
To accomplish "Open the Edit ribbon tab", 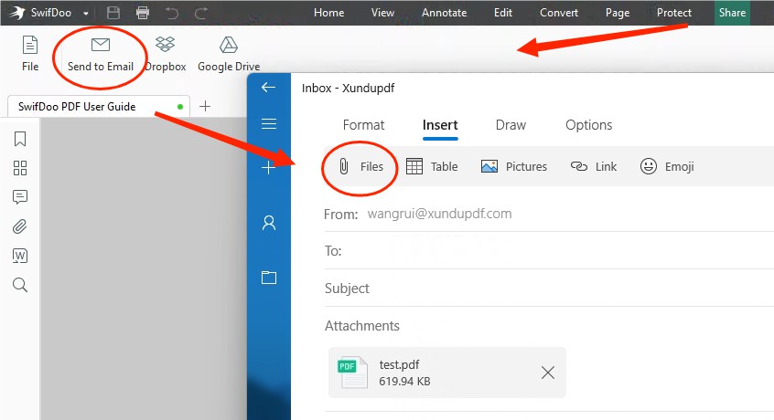I will 503,13.
